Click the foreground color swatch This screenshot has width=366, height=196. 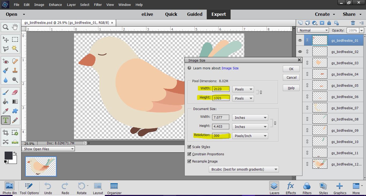[8, 155]
